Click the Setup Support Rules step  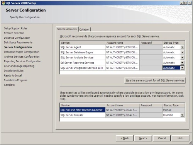(x=15, y=28)
